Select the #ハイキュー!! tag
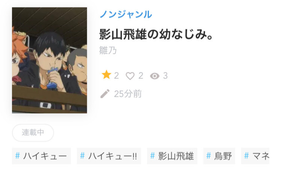 109,156
